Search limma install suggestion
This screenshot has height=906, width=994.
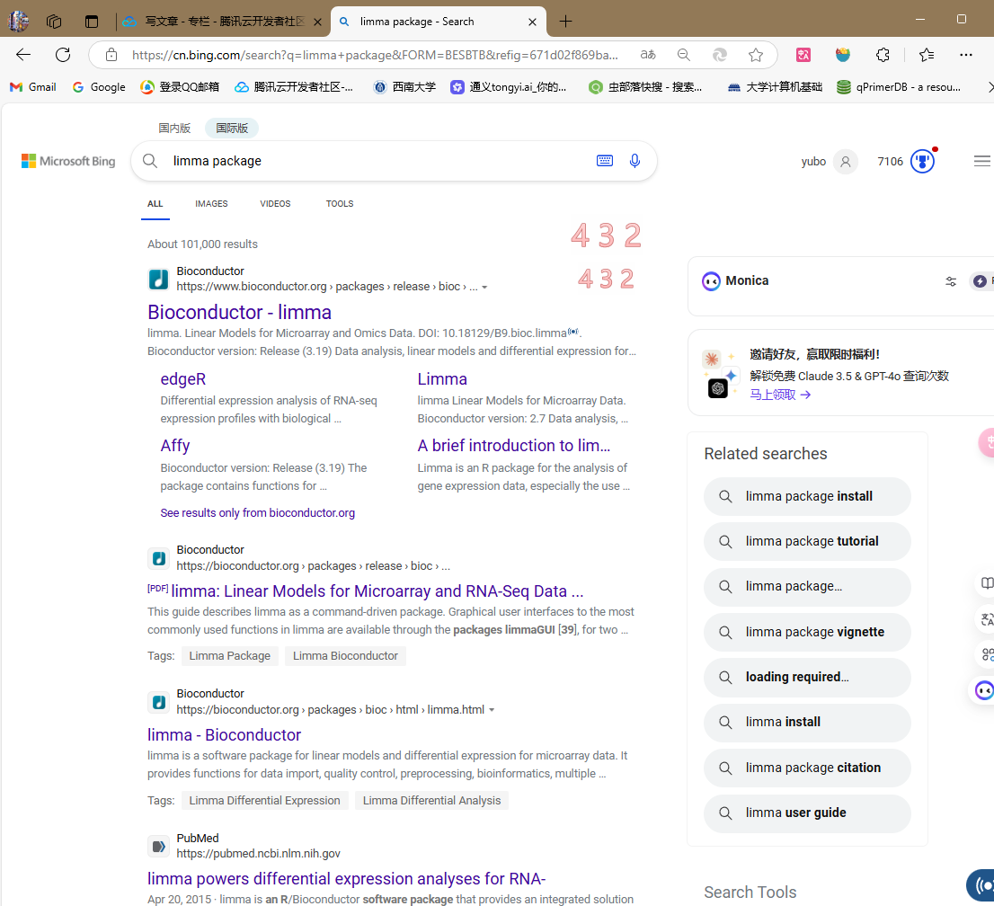click(x=807, y=723)
